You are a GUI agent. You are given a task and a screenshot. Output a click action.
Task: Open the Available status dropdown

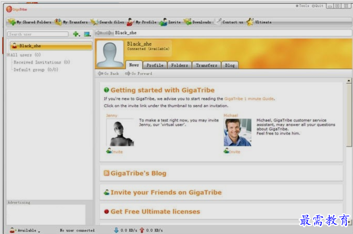(x=26, y=230)
